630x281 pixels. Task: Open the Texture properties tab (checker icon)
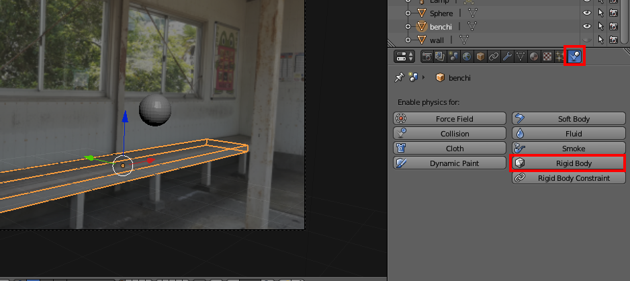coord(547,56)
